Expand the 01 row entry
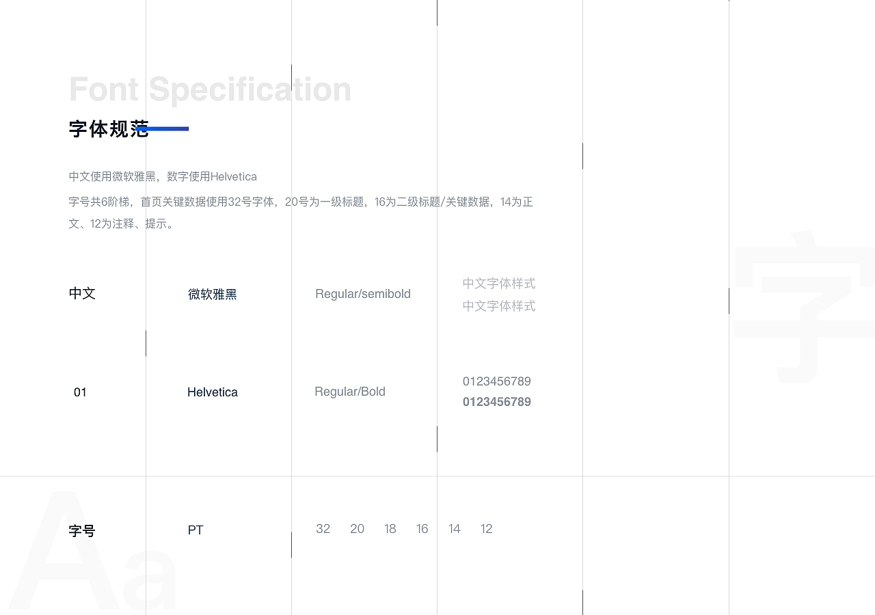 (80, 392)
